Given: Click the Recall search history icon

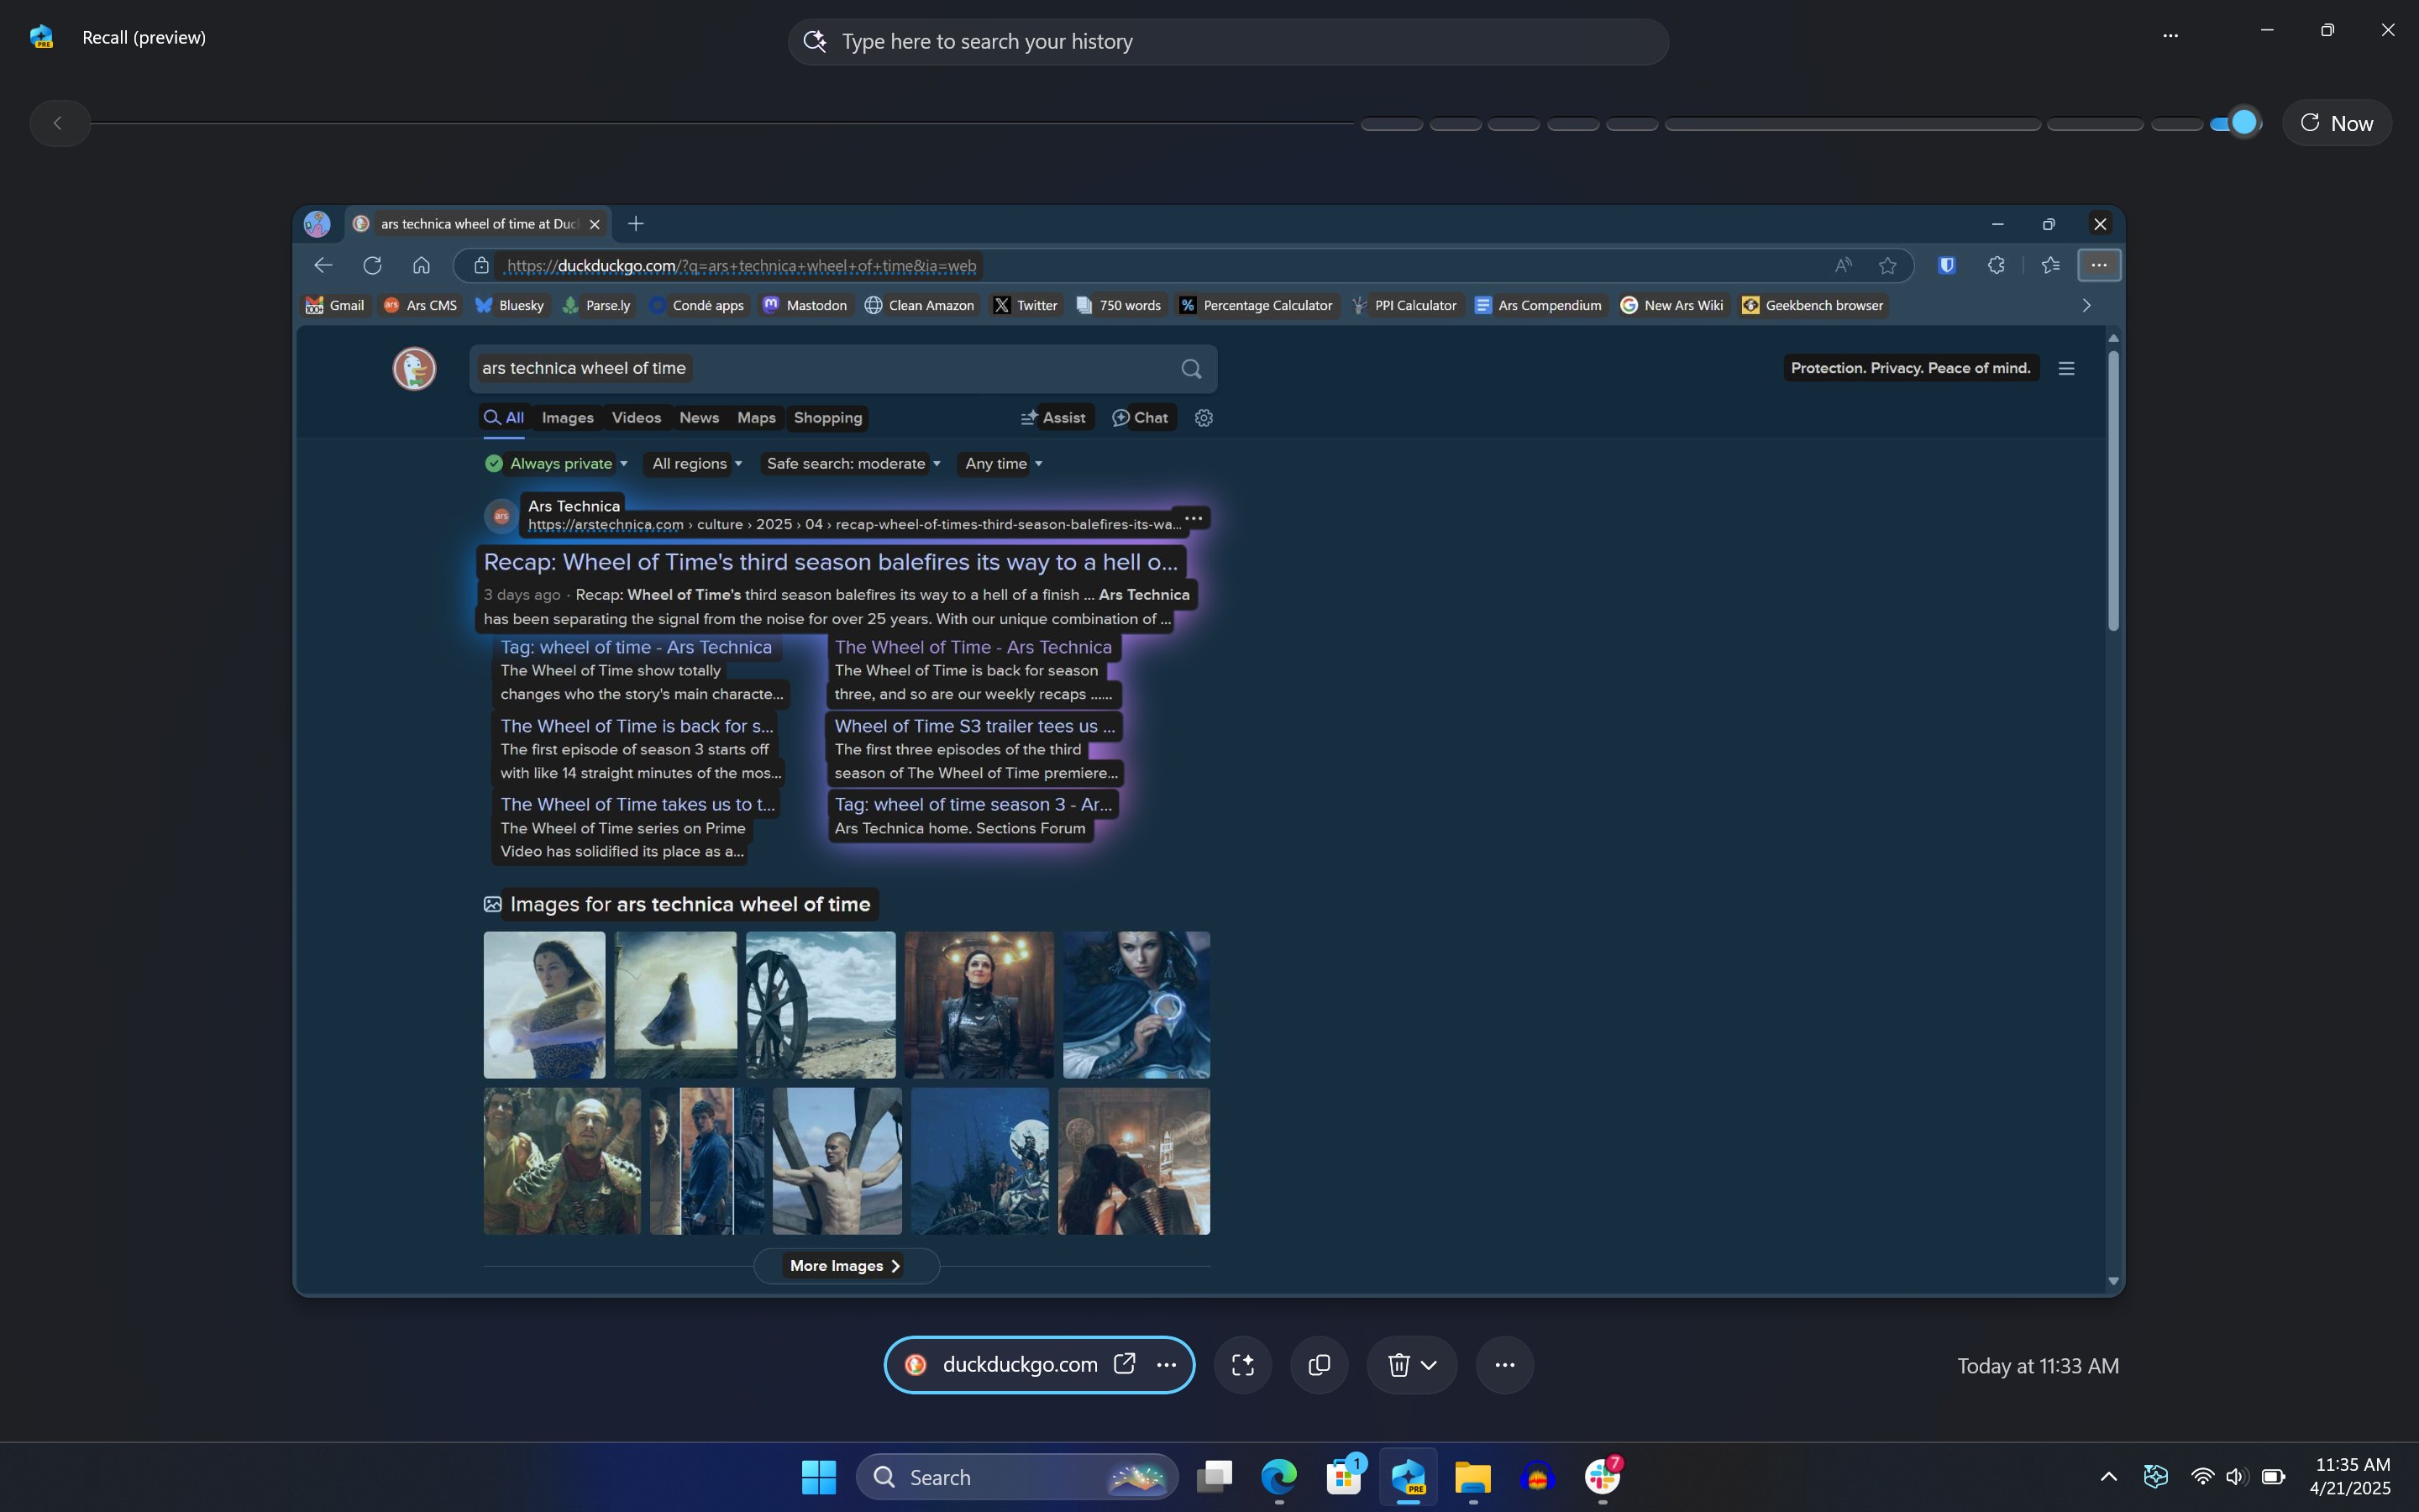Looking at the screenshot, I should click(815, 41).
